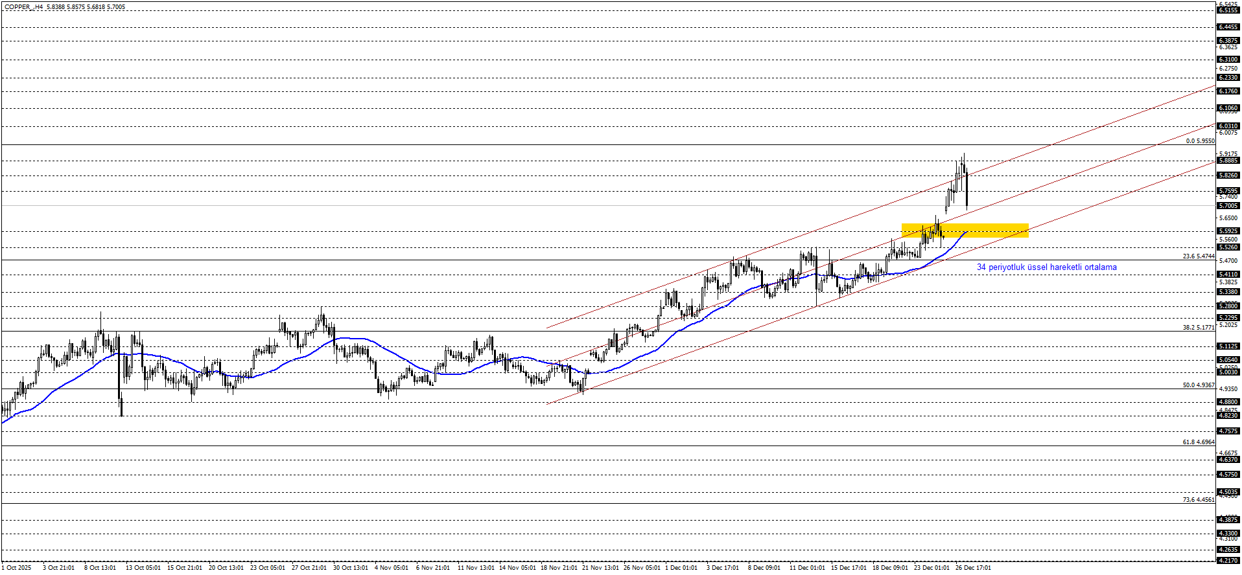
Task: Select the '1 Dec 01:01' time axis label
Action: [681, 568]
